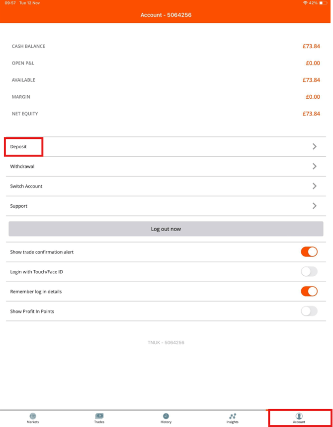Tap the Wi-Fi status icon
The height and width of the screenshot is (427, 333).
[305, 3]
